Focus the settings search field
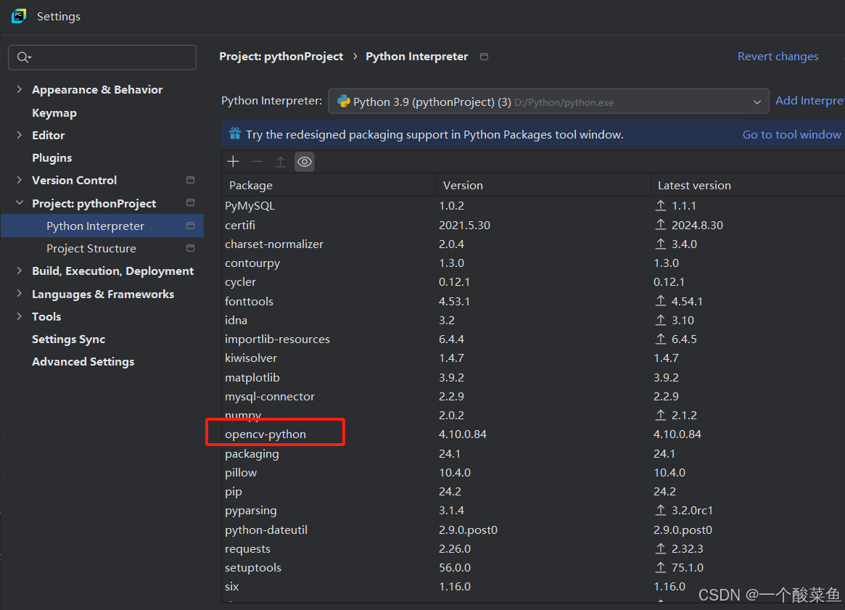The height and width of the screenshot is (610, 845). click(x=102, y=57)
